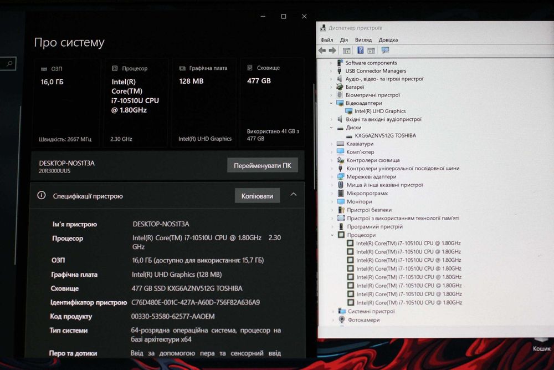
Task: Click the Help icon in Device Manager toolbar
Action: point(361,50)
